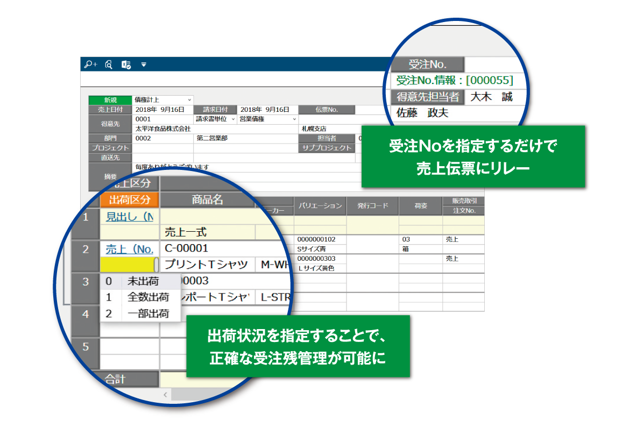Click the 0000000102 variation cell
The width and height of the screenshot is (622, 428).
point(320,239)
